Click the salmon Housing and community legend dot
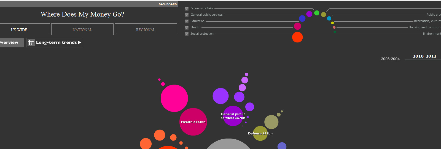The width and height of the screenshot is (441, 149). point(334,27)
